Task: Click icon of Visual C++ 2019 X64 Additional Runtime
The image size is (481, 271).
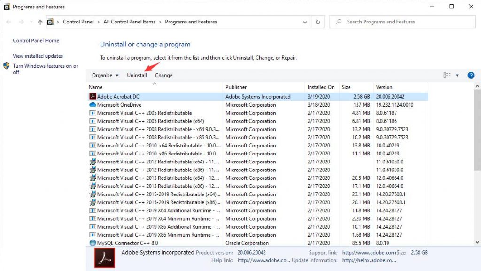Action: (x=93, y=210)
